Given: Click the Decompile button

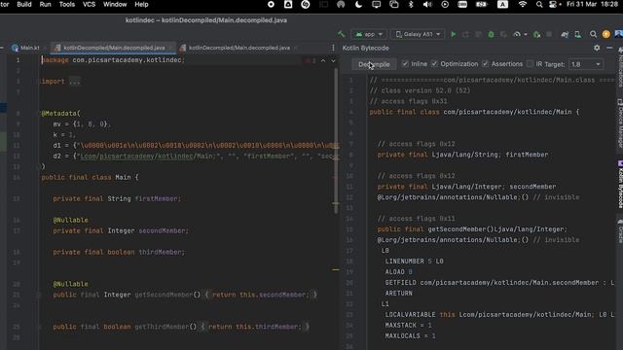Looking at the screenshot, I should tap(374, 64).
